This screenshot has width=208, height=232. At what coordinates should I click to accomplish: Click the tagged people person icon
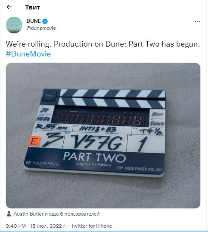click(9, 213)
